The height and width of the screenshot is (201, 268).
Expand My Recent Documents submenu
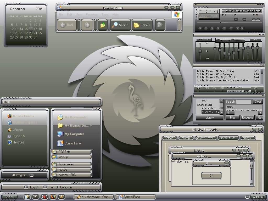75,125
